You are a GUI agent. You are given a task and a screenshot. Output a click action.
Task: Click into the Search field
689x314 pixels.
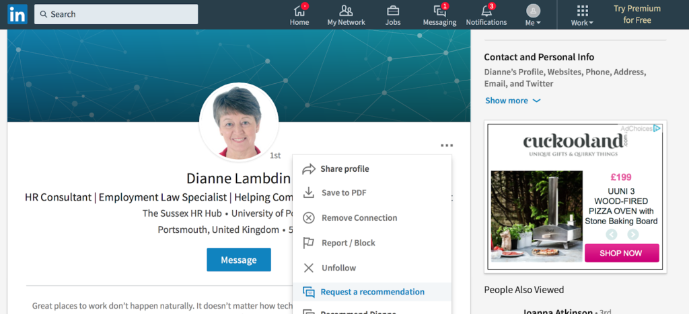[x=121, y=14]
